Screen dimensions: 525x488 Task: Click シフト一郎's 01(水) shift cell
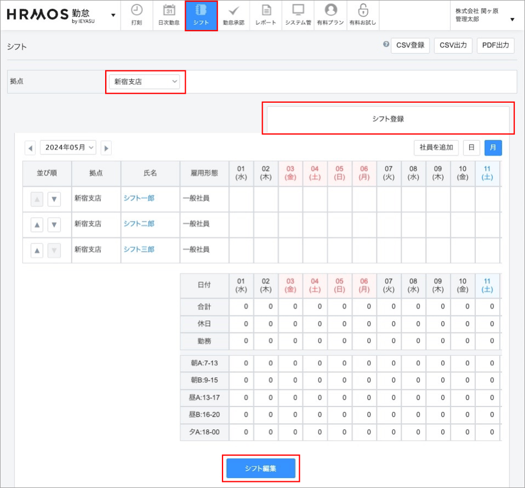tap(241, 198)
